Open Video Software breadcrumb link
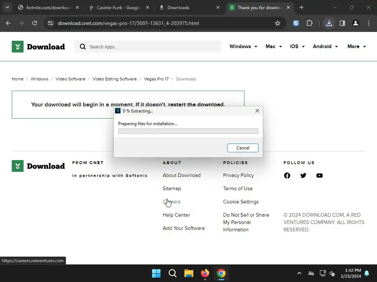Image resolution: width=377 pixels, height=282 pixels. 70,79
